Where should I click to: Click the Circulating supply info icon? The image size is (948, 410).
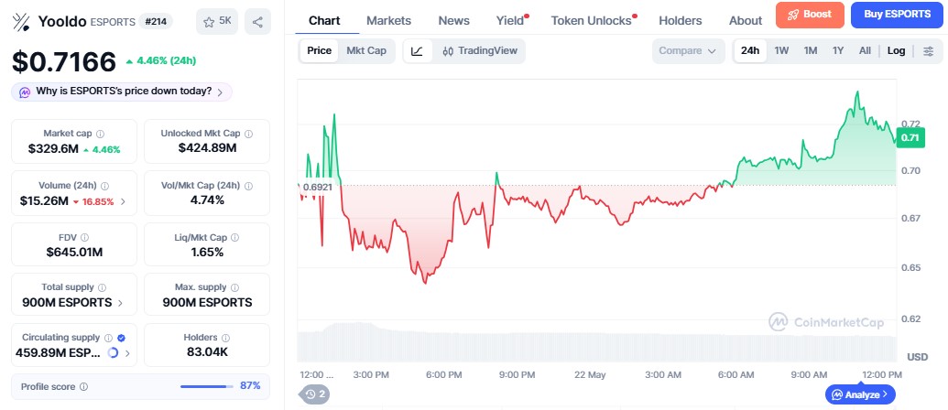point(108,338)
